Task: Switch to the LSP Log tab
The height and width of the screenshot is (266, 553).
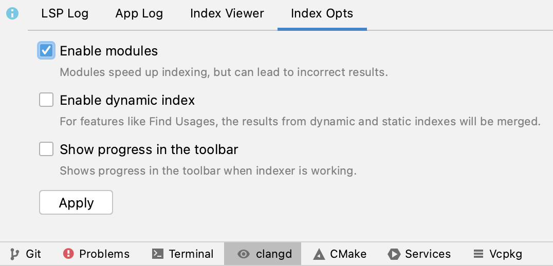Action: pyautogui.click(x=65, y=14)
